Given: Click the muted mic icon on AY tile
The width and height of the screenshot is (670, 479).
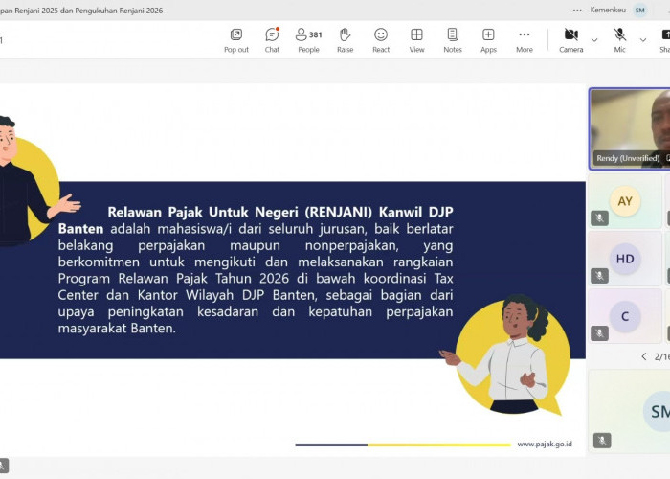Looking at the screenshot, I should (x=599, y=218).
